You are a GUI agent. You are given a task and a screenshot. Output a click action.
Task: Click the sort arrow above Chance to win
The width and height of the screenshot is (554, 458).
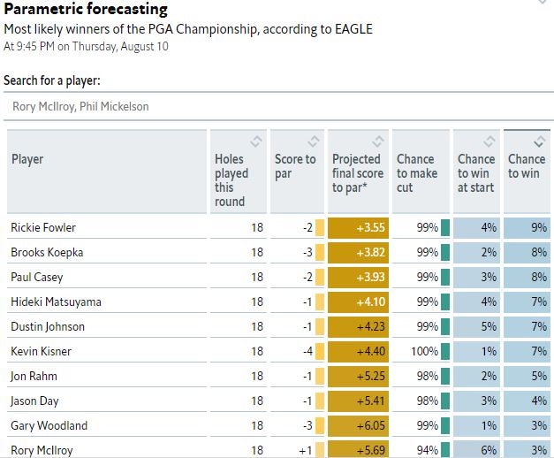pyautogui.click(x=540, y=141)
